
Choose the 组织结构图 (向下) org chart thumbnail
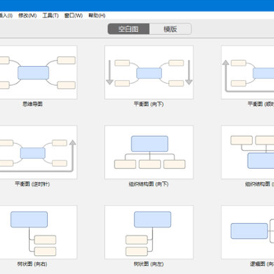[149, 152]
